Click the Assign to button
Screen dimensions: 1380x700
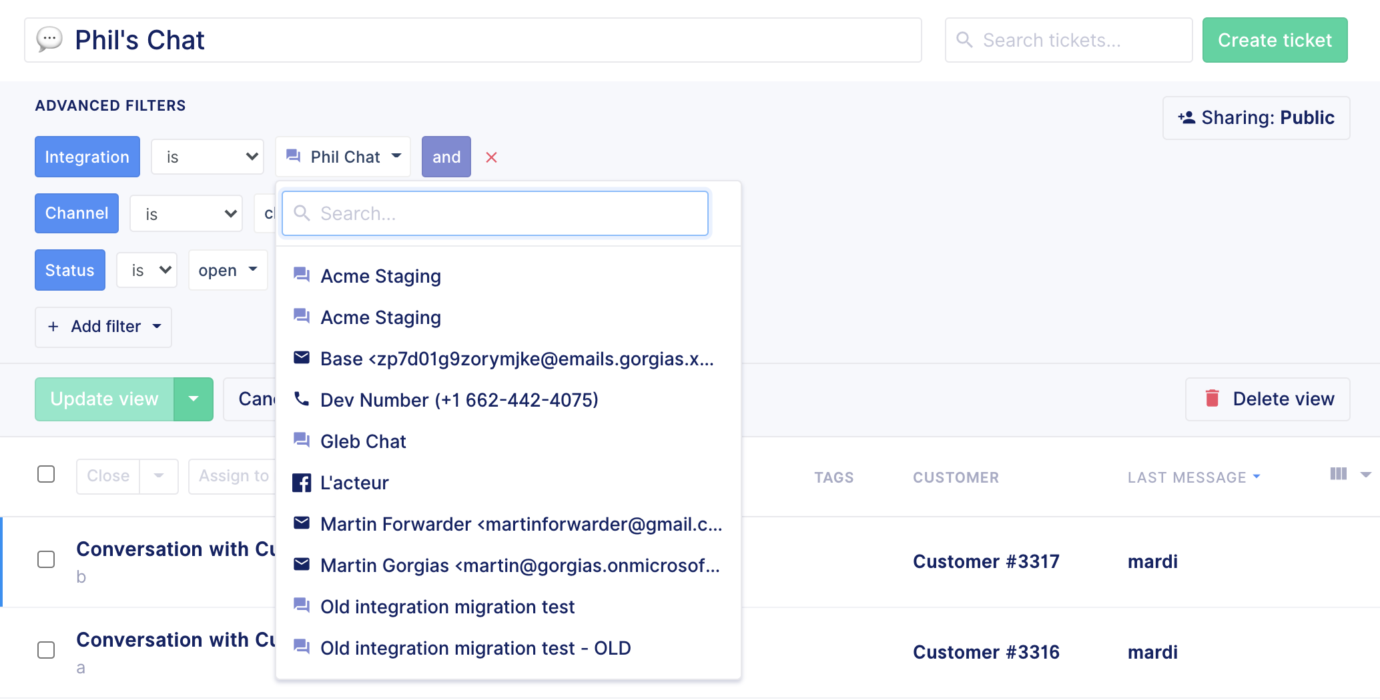tap(233, 476)
